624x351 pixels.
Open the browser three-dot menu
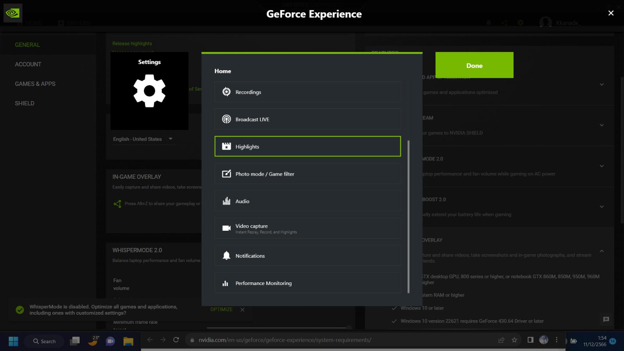[x=556, y=340]
